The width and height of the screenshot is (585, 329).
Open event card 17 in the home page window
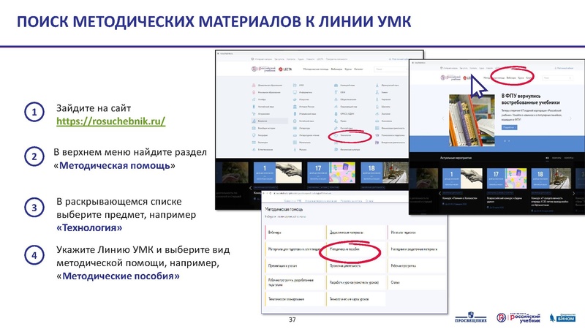507,178
